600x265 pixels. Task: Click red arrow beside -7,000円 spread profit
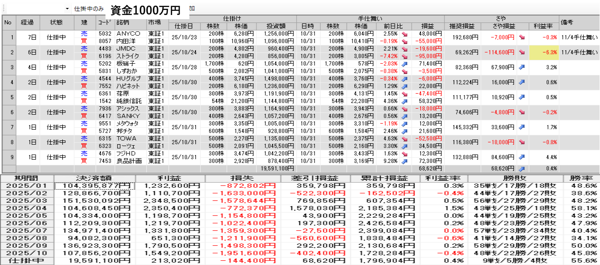point(521,37)
